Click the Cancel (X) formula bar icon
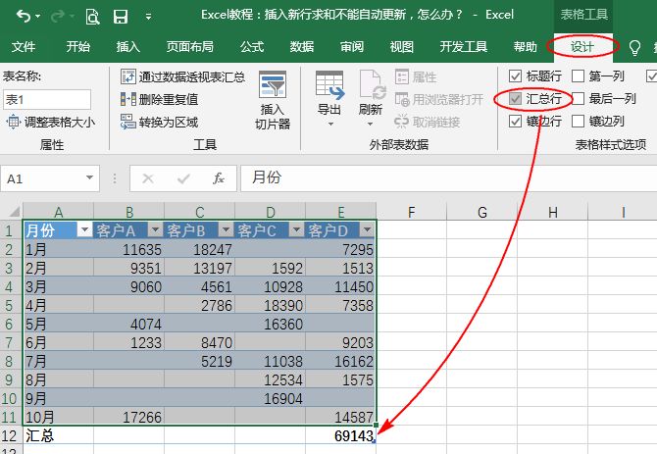The width and height of the screenshot is (657, 454). pyautogui.click(x=148, y=178)
